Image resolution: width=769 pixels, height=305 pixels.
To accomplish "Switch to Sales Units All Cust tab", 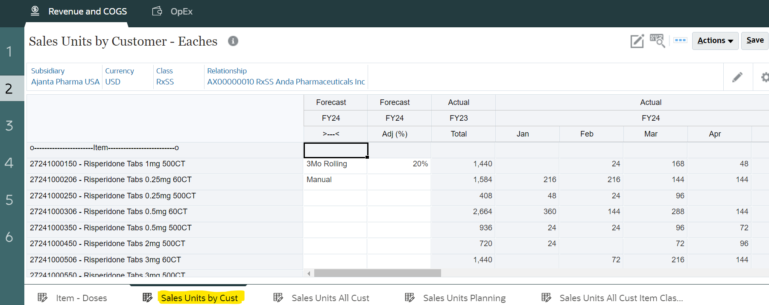I will coord(330,298).
